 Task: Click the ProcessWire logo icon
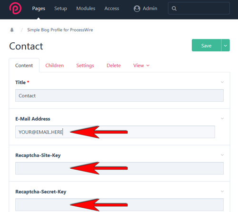coord(15,8)
